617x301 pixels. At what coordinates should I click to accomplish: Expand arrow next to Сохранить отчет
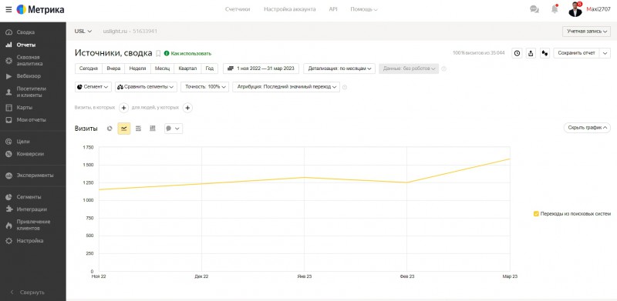(x=605, y=53)
